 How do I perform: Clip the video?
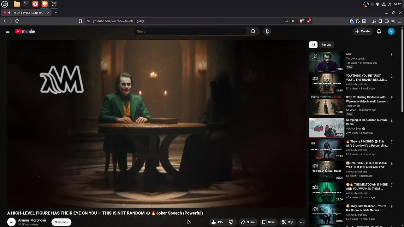pyautogui.click(x=287, y=222)
